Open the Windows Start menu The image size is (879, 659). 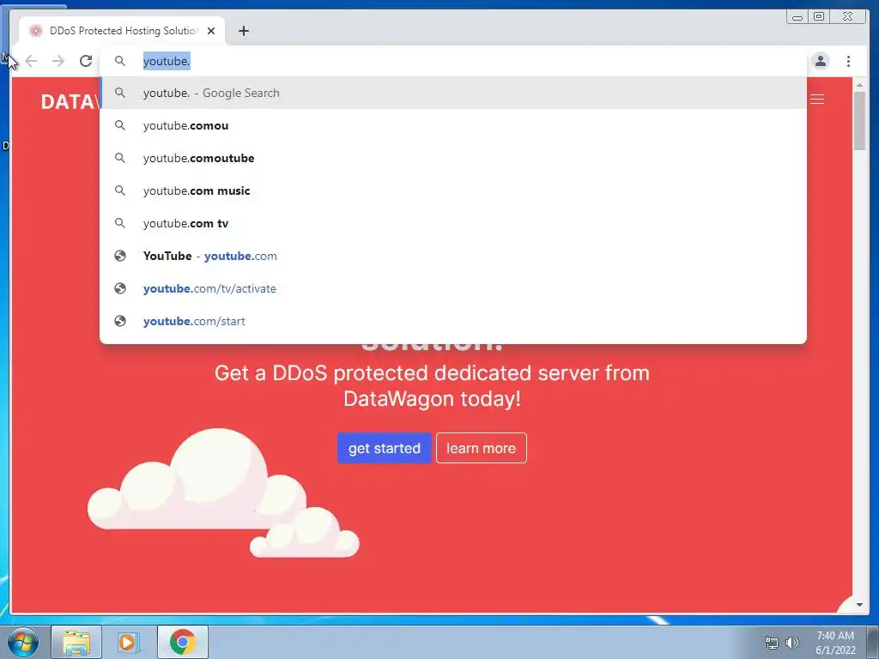23,642
